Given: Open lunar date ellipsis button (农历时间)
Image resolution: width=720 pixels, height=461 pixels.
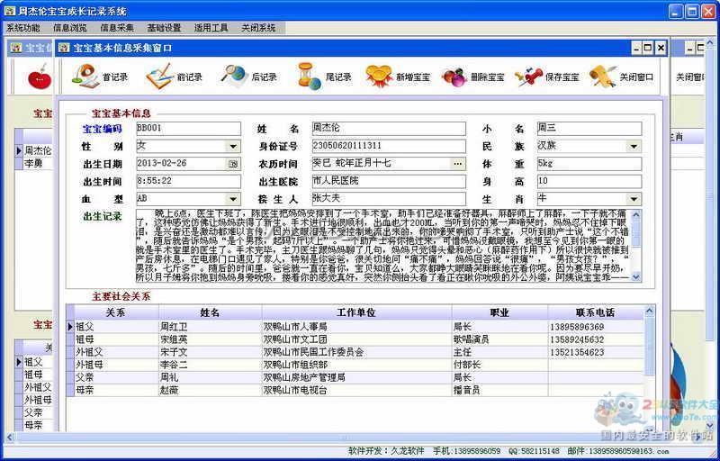Looking at the screenshot, I should click(458, 164).
